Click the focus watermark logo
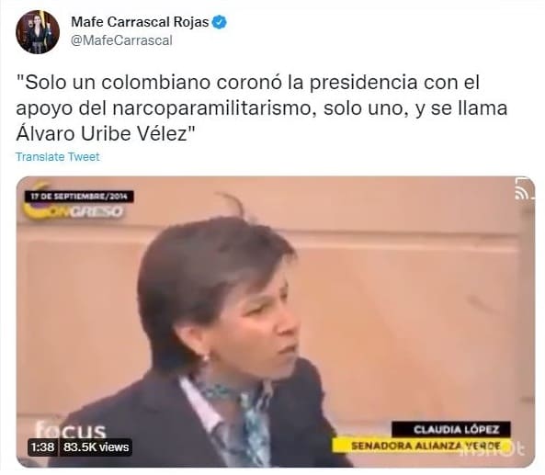 click(70, 430)
